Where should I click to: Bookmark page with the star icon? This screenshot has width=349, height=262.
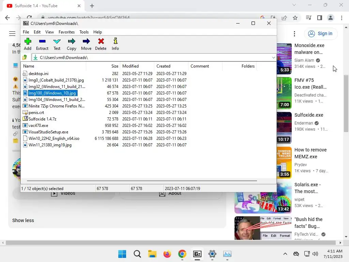click(x=295, y=18)
